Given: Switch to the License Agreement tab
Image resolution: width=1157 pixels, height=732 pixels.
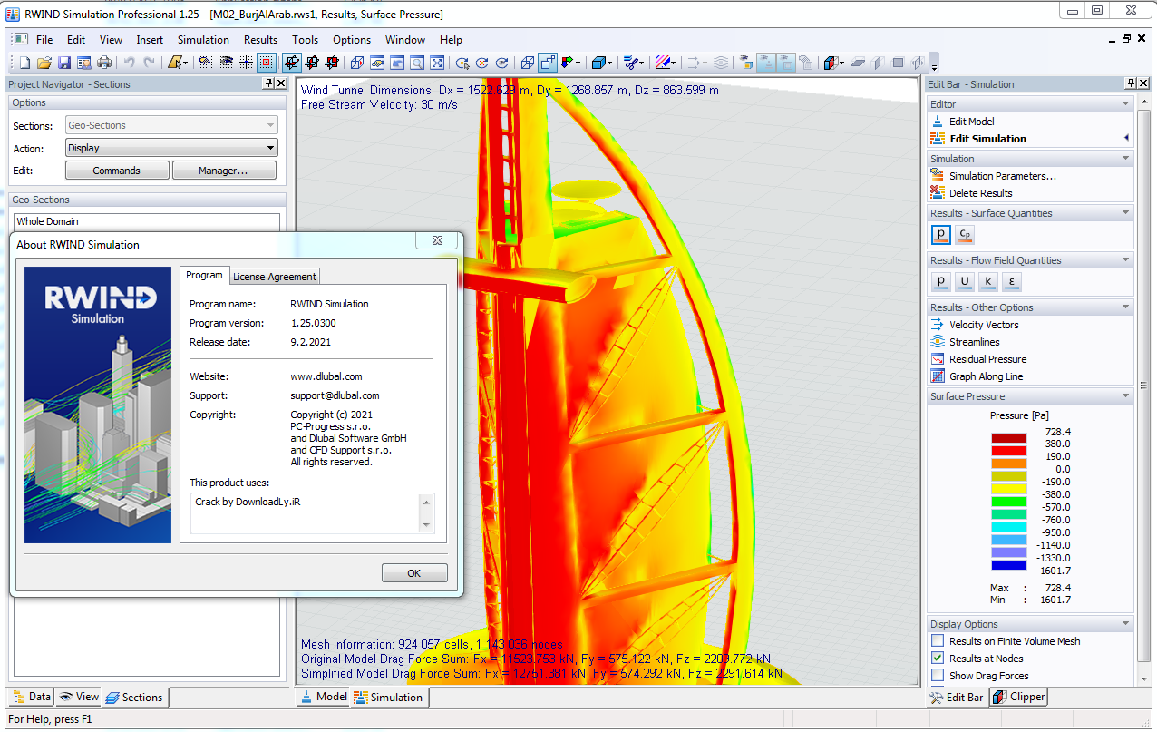Looking at the screenshot, I should 275,277.
